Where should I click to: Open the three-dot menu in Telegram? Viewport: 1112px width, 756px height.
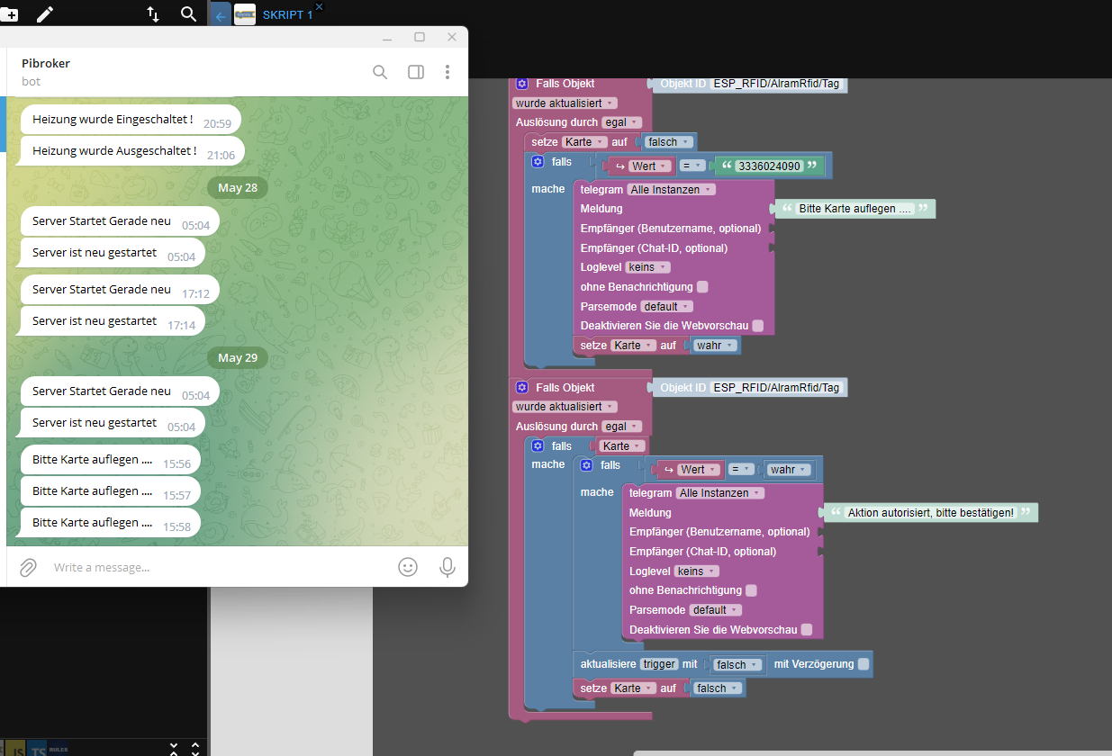448,72
